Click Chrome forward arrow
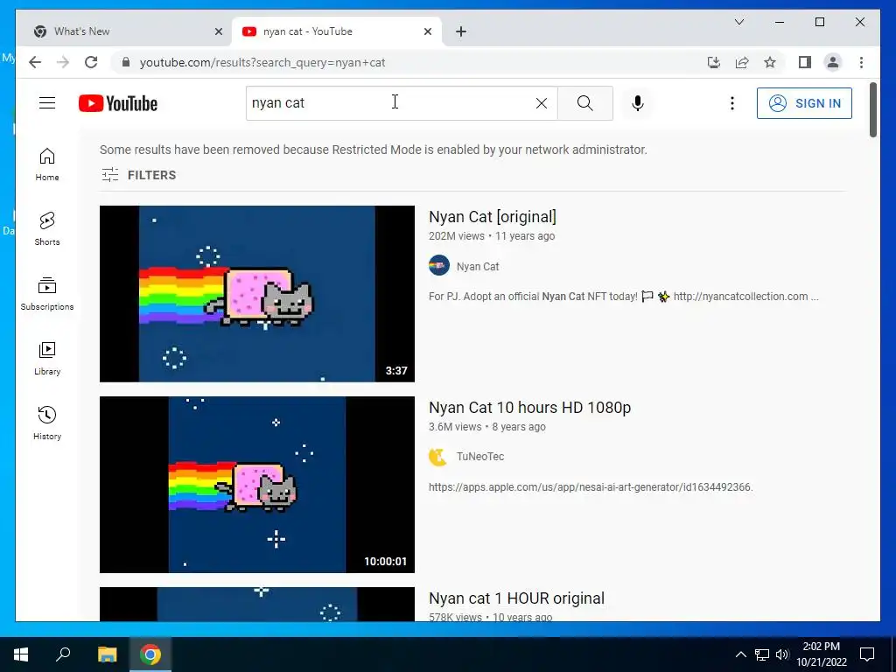896x672 pixels. pyautogui.click(x=63, y=62)
